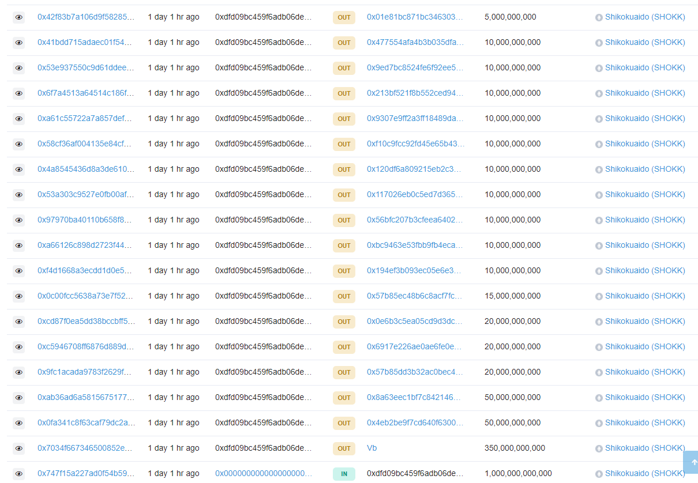
Task: Click the scroll-to-top arrow button
Action: [691, 462]
